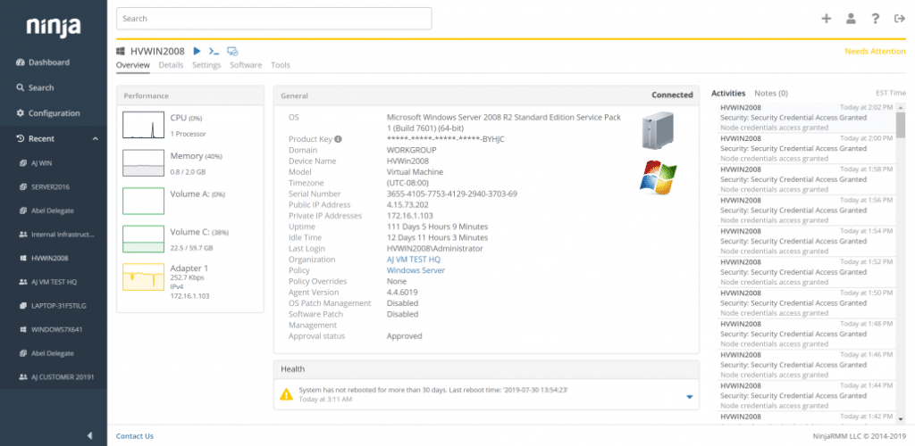Image resolution: width=915 pixels, height=446 pixels.
Task: Open the Windows Server policy link
Action: (x=416, y=271)
